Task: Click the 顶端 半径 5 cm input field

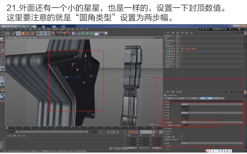Action: (185, 110)
